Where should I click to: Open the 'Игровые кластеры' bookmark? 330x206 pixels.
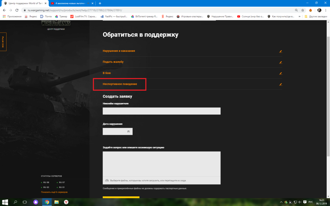pos(190,16)
